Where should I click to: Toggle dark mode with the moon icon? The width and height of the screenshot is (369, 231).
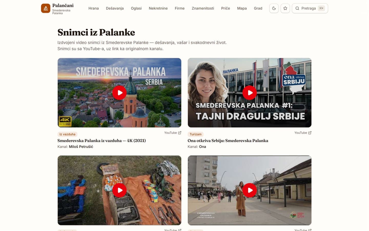click(274, 8)
